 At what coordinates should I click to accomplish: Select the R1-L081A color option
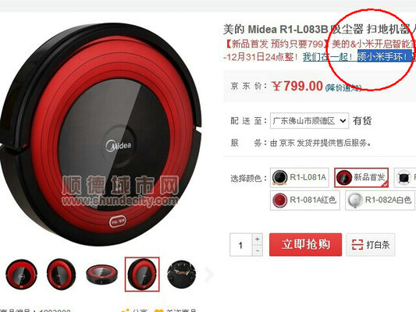point(300,177)
